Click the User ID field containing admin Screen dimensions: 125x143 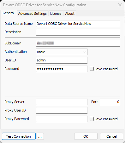coord(62,60)
